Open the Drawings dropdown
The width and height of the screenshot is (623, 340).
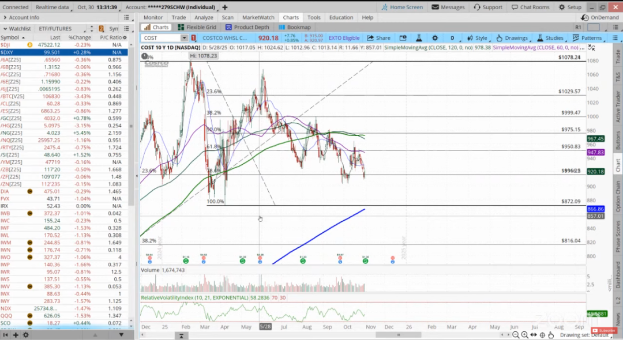513,37
